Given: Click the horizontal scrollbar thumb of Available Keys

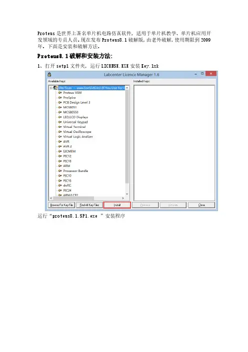Looking at the screenshot, I should point(73,198).
